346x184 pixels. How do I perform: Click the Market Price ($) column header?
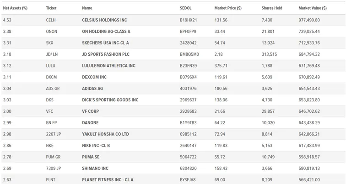click(228, 8)
